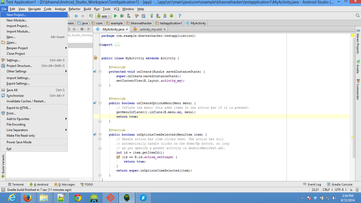The width and height of the screenshot is (361, 203).
Task: Run the app using the green Run icon
Action: coord(115,16)
